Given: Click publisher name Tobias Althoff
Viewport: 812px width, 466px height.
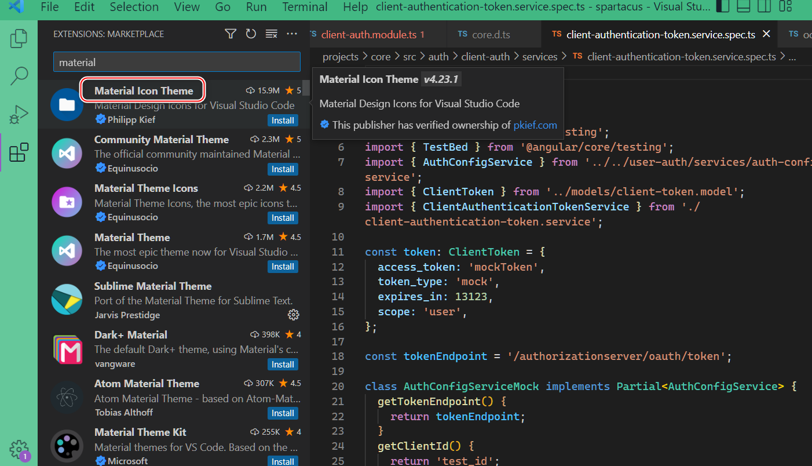Looking at the screenshot, I should click(x=125, y=412).
